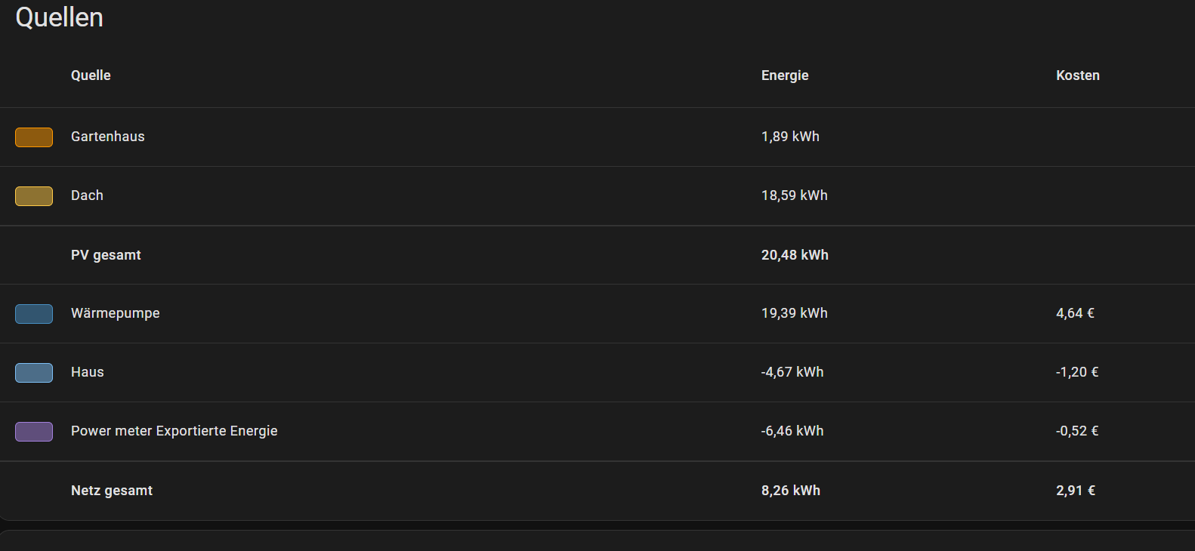Click the Quellen card title
The image size is (1195, 551).
tap(60, 17)
